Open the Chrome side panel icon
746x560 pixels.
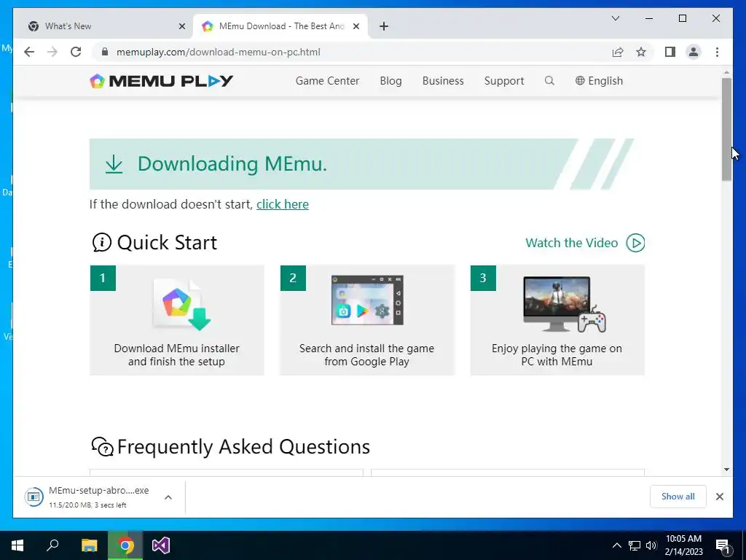670,52
